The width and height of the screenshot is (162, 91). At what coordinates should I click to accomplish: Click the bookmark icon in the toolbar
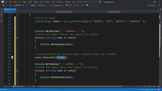(87, 5)
